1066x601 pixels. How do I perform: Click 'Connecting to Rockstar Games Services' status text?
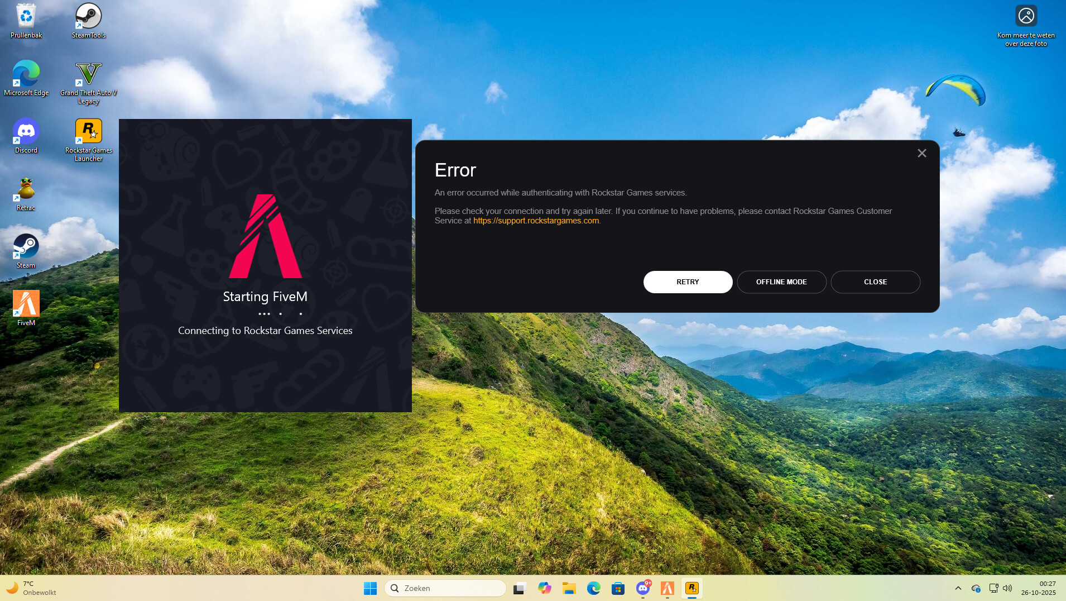(265, 331)
